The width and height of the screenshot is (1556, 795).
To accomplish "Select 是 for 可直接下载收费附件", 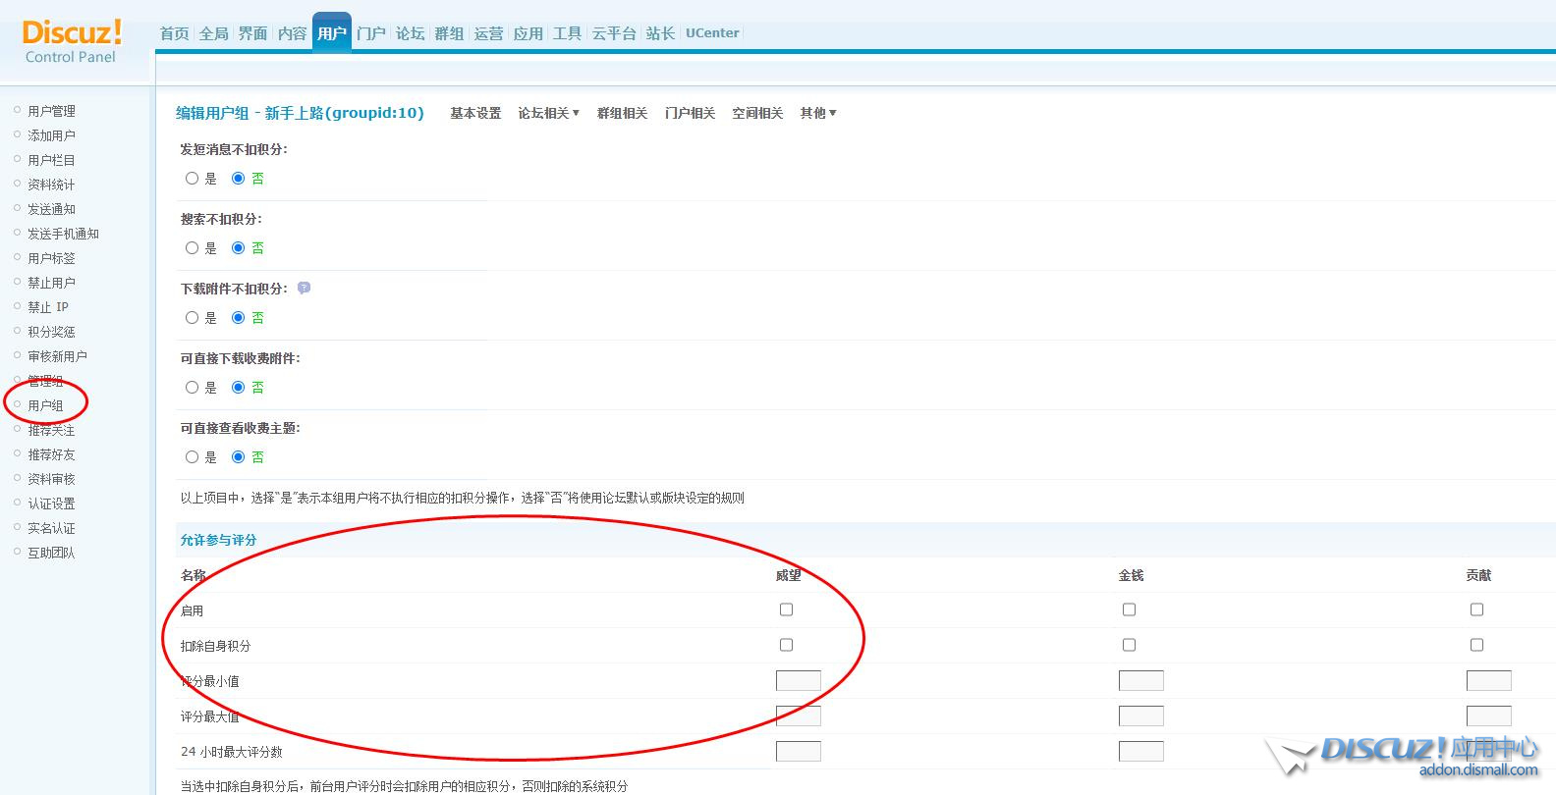I will [x=193, y=388].
